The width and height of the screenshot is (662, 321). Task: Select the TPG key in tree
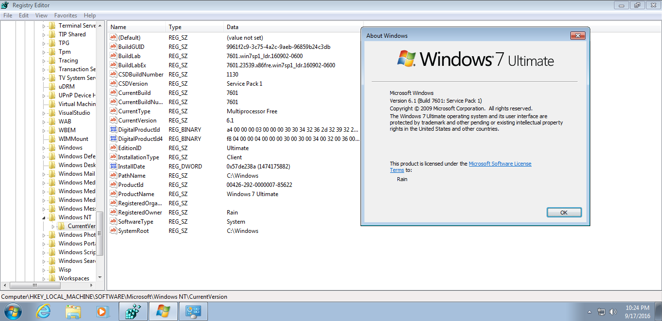64,43
